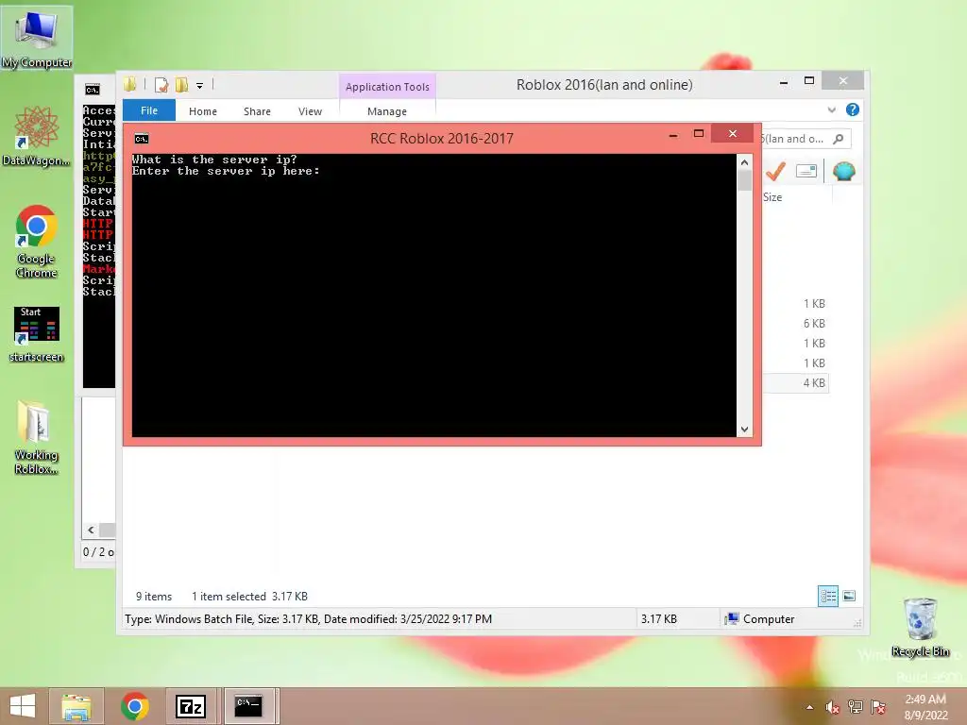The height and width of the screenshot is (725, 967).
Task: Open My Computer desktop icon
Action: coord(37,38)
